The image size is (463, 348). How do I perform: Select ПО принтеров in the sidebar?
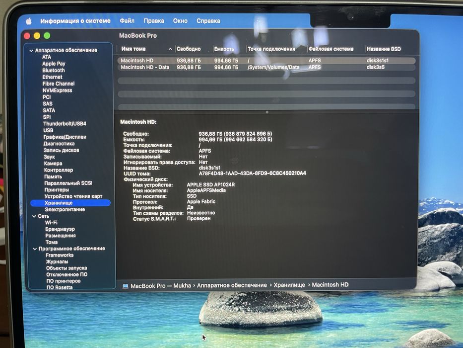[x=64, y=281]
